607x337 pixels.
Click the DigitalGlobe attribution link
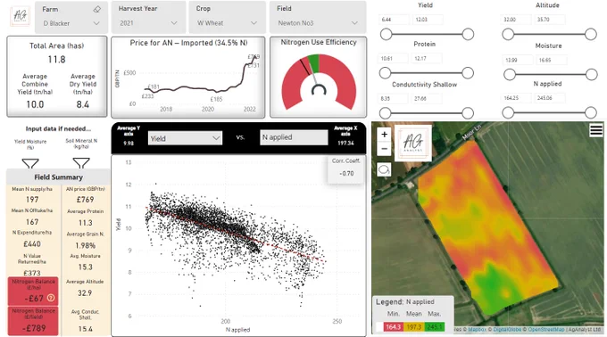507,329
